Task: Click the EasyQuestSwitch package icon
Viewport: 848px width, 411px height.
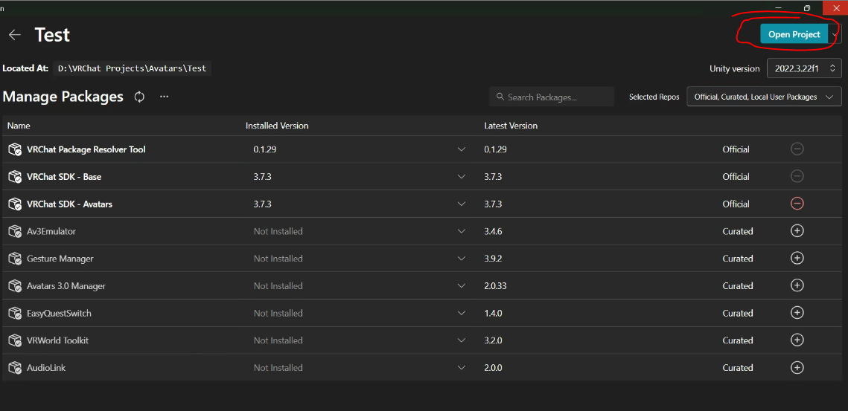Action: (x=15, y=313)
